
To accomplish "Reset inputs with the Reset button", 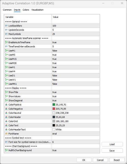I will click(x=117, y=160).
